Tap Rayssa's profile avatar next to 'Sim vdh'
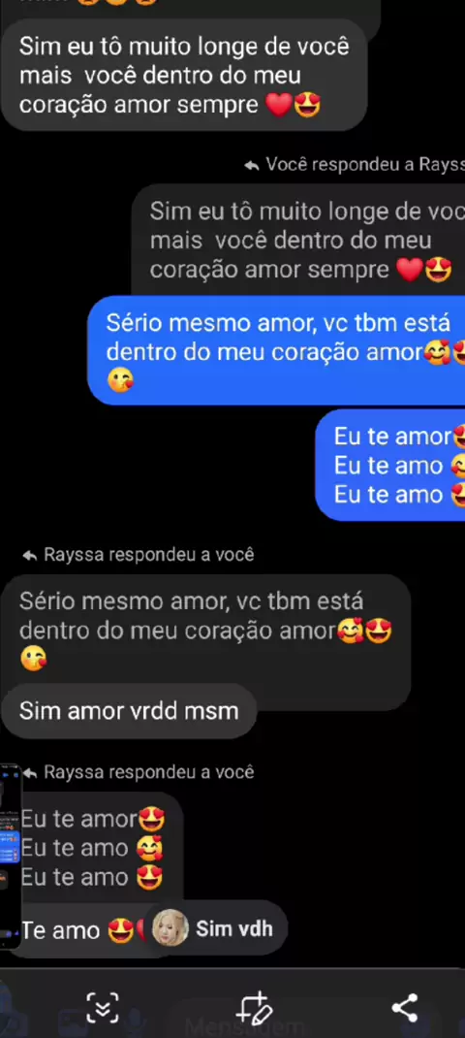The height and width of the screenshot is (1038, 465). tap(170, 928)
